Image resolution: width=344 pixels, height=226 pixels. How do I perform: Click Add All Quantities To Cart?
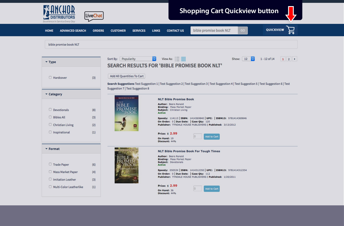tap(127, 76)
